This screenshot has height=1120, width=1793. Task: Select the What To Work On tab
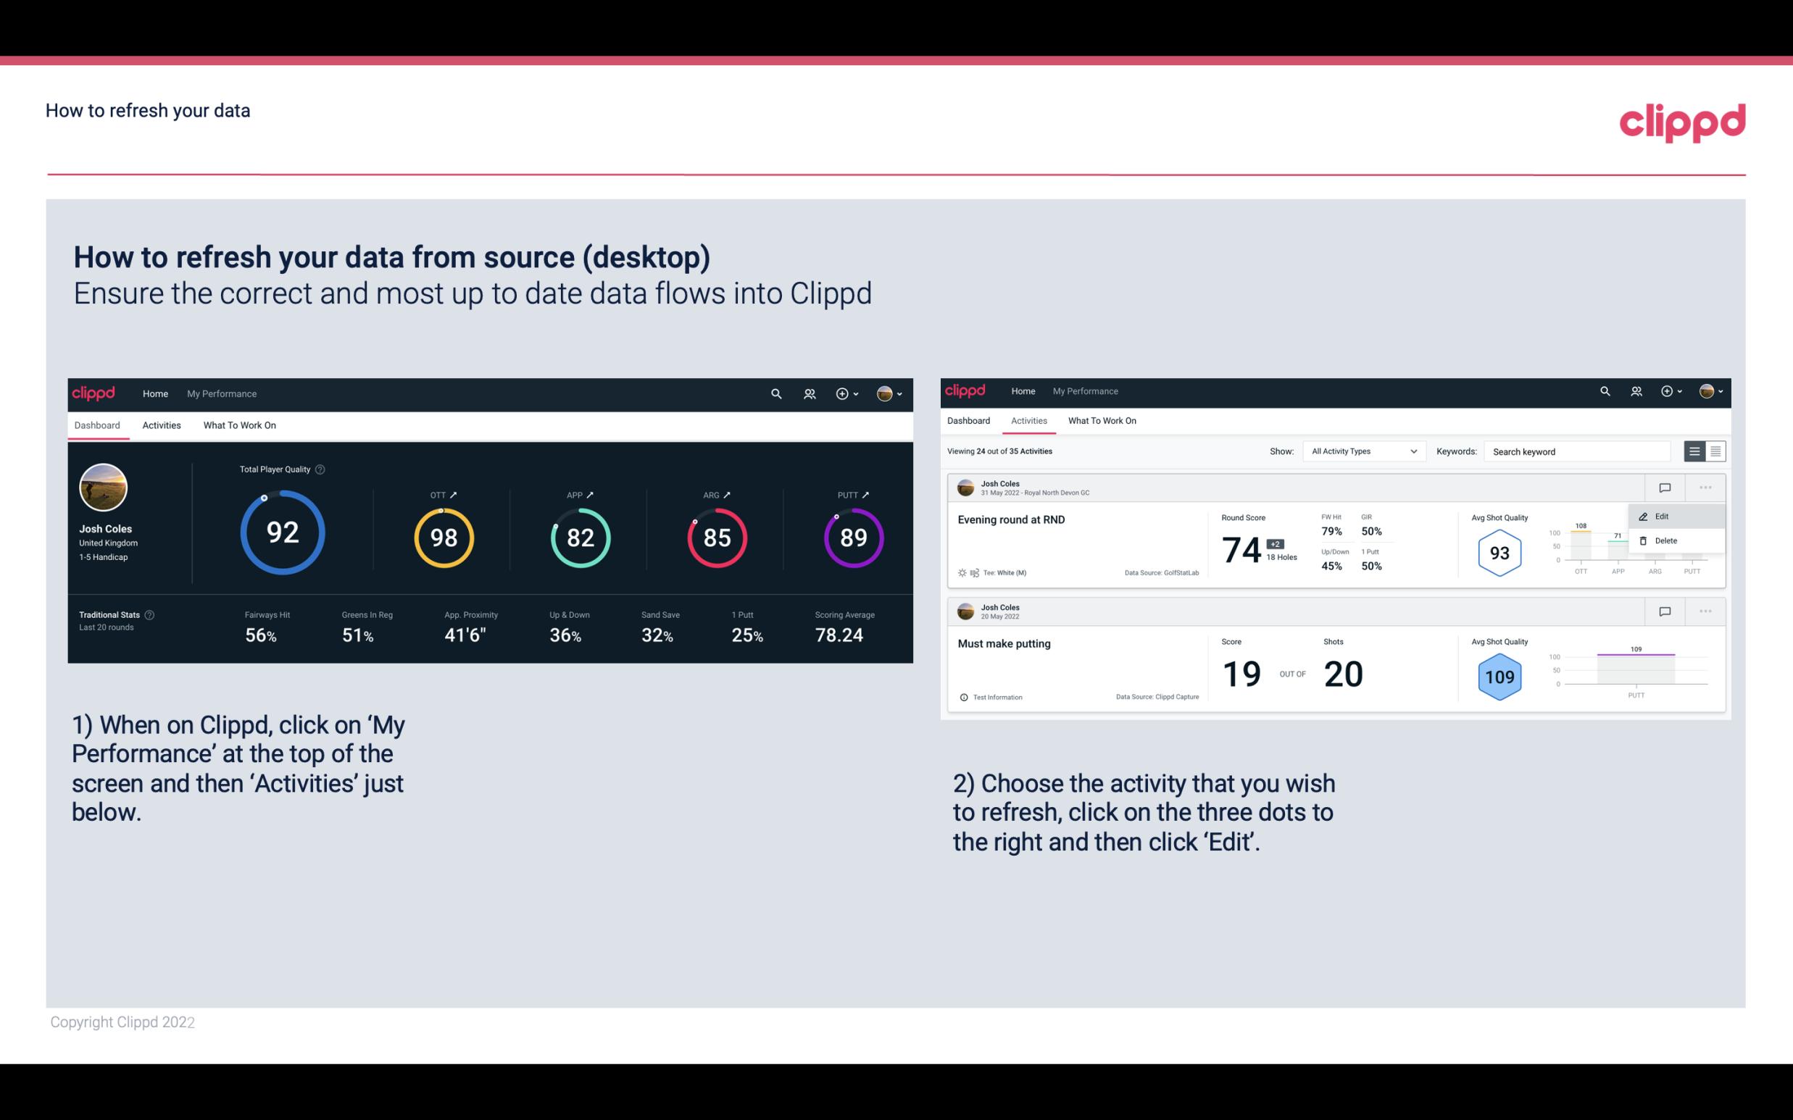[x=239, y=425]
